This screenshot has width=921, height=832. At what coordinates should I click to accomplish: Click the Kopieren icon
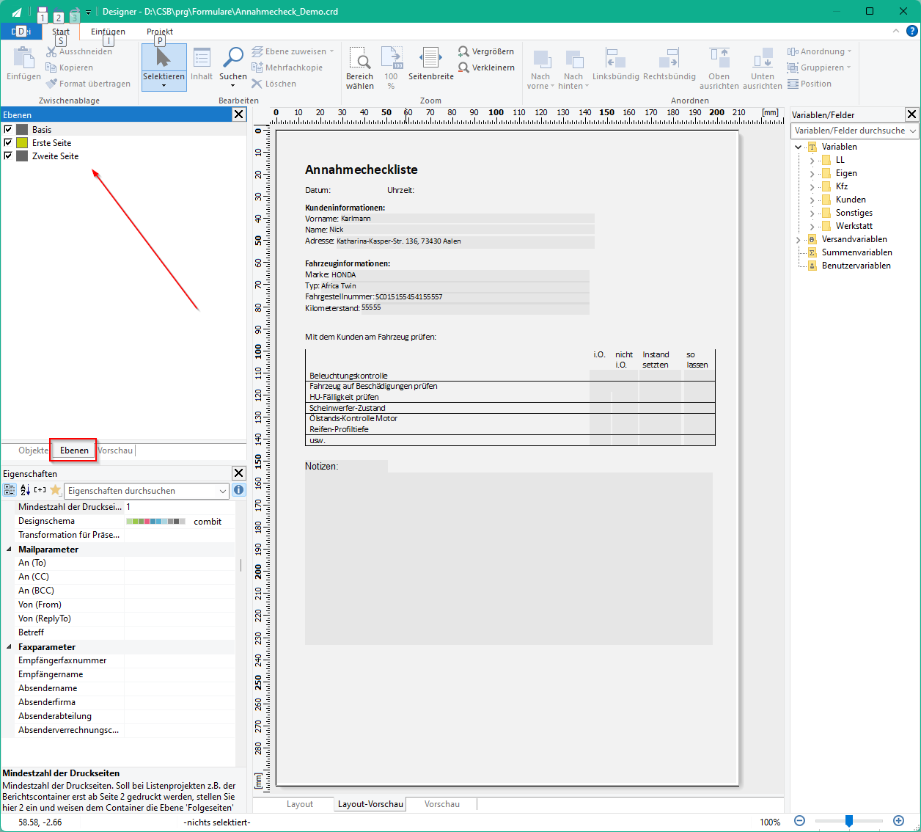[x=51, y=67]
